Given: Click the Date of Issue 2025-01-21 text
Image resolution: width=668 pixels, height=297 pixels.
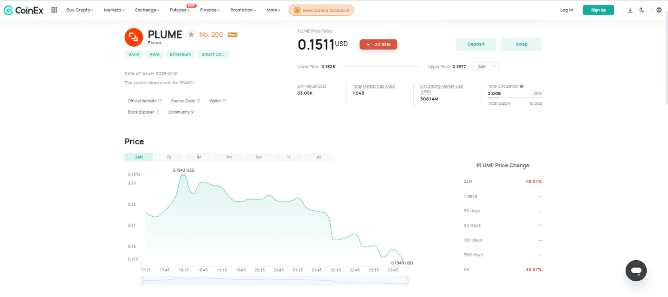Looking at the screenshot, I should tap(152, 73).
